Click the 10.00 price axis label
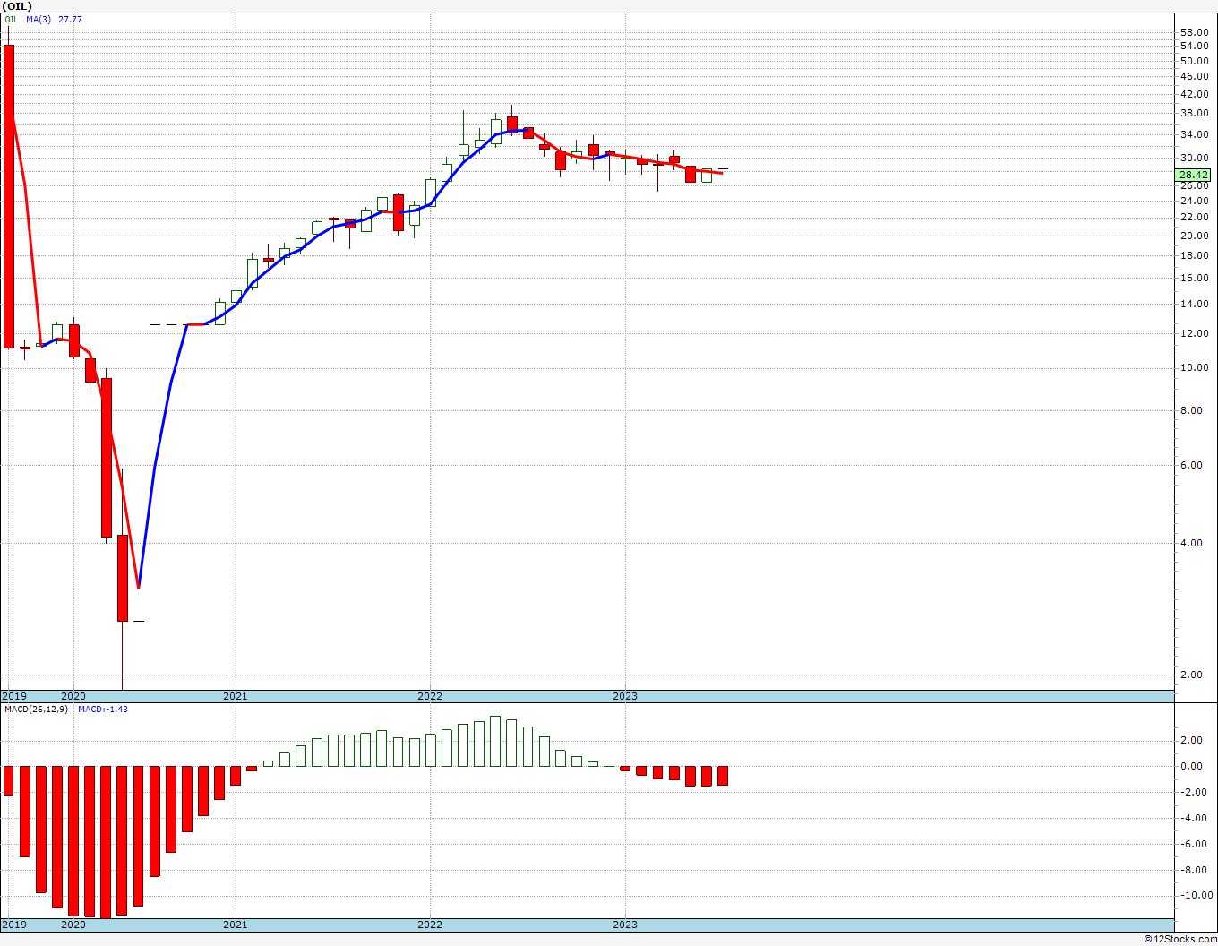The image size is (1218, 946). coord(1195,367)
